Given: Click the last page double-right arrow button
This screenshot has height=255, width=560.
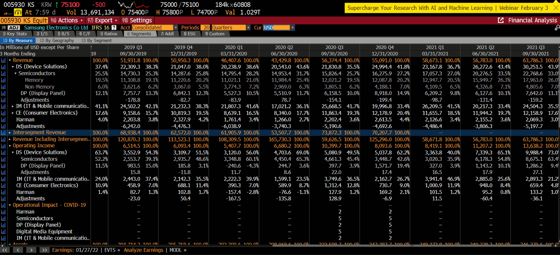Looking at the screenshot, I should 44,250.
